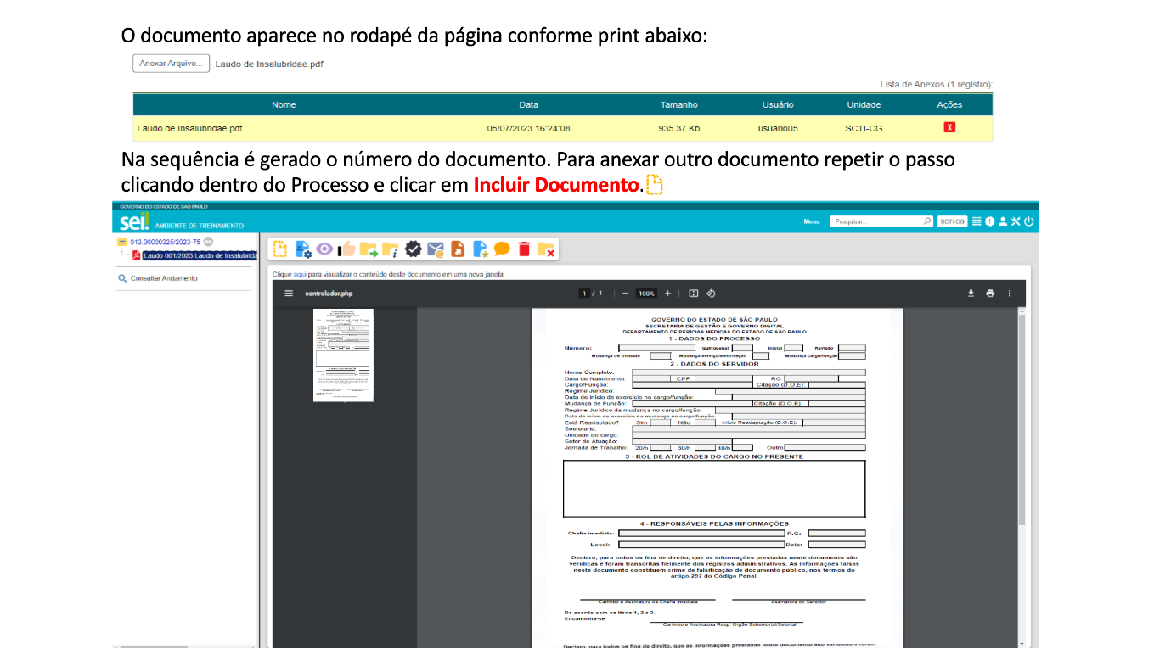Click the purple eye Acompanhamento icon
The height and width of the screenshot is (649, 1154).
click(x=324, y=249)
